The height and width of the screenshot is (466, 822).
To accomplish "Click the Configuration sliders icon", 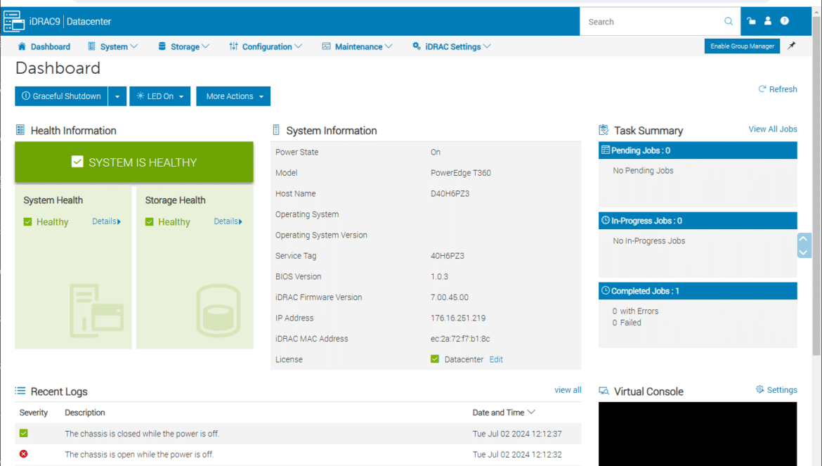I will tap(233, 46).
